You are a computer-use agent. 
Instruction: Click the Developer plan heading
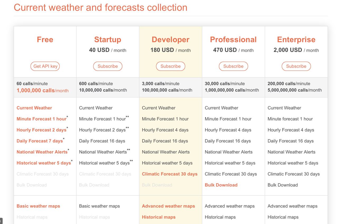[x=171, y=40]
